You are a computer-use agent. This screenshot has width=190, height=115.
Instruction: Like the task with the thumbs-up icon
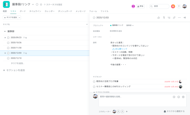pyautogui.click(x=159, y=17)
